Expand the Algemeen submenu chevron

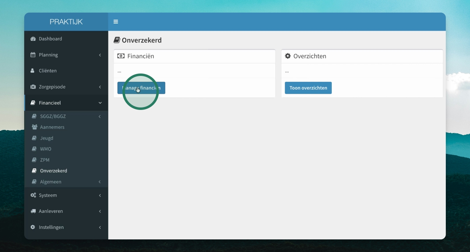pos(100,182)
